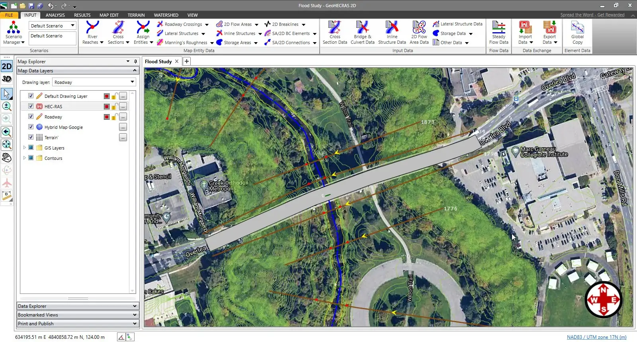Open the Bridge & Culvert Data editor
This screenshot has width=637, height=342.
362,33
